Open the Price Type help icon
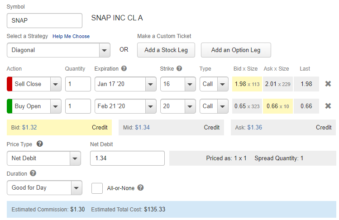The height and width of the screenshot is (220, 339). click(39, 143)
